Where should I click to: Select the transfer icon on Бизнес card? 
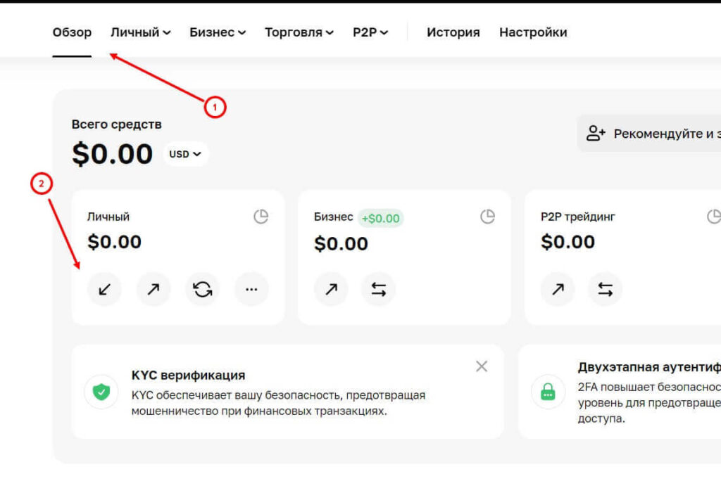click(x=379, y=288)
